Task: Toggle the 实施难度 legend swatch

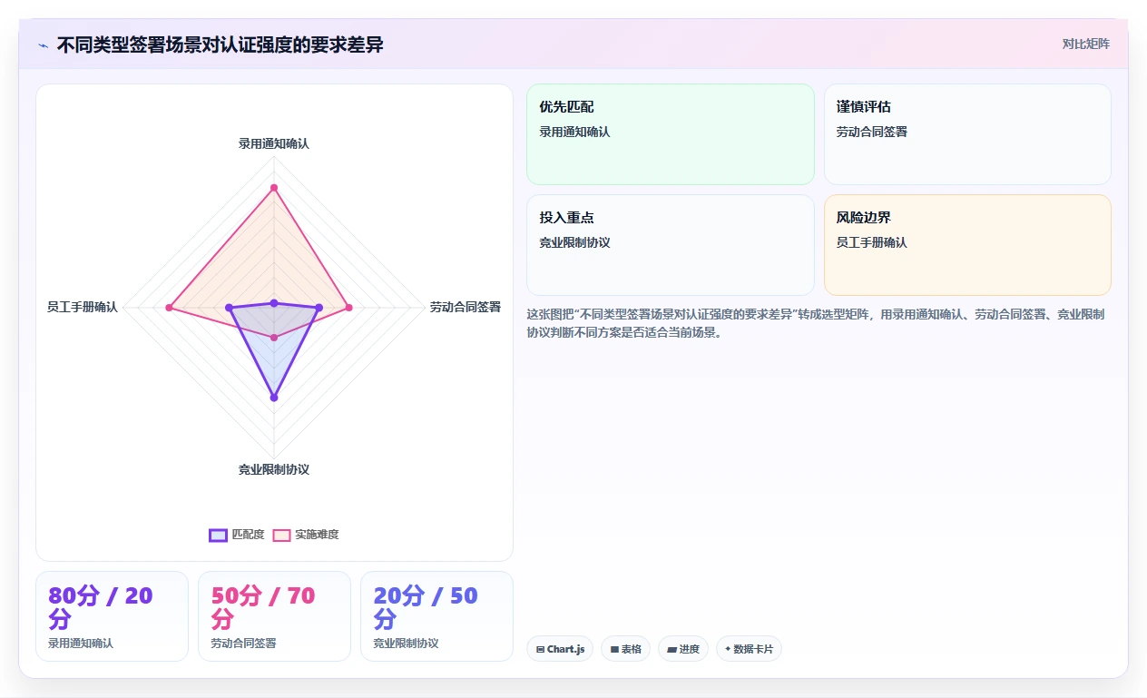Action: 281,535
